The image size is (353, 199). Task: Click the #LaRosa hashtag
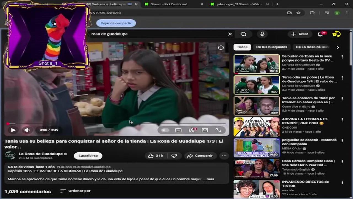(x=64, y=167)
